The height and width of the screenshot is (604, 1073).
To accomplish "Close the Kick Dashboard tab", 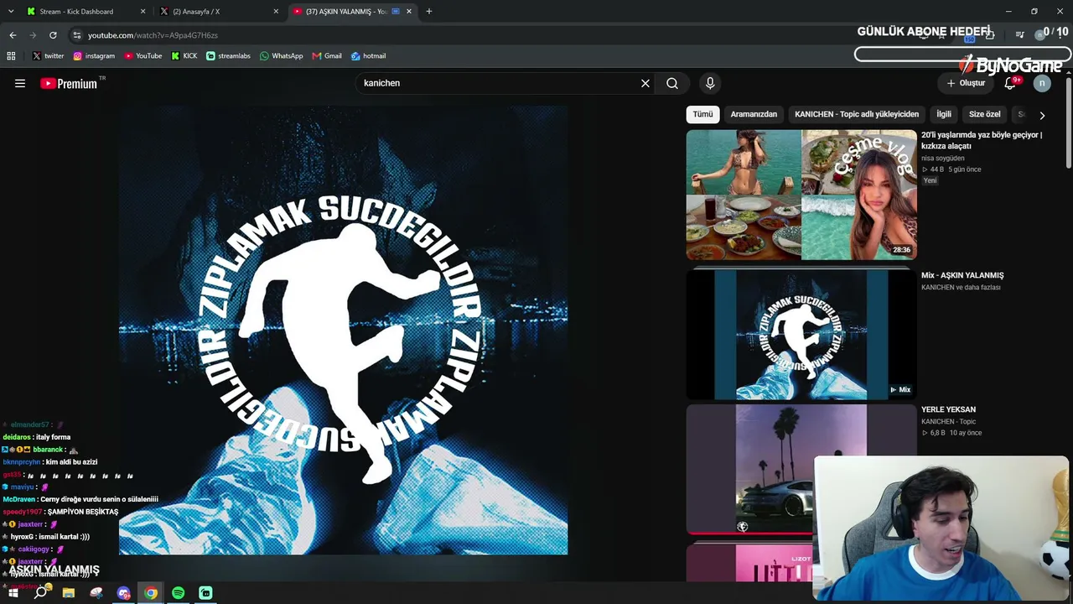I will (x=143, y=12).
